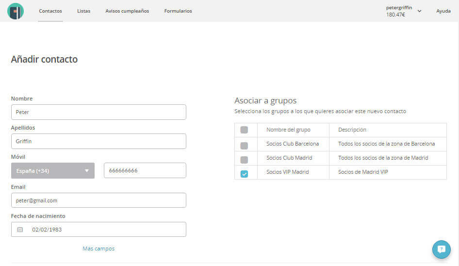Check the Socios Club Madrid checkbox
This screenshot has width=459, height=266.
pos(244,159)
